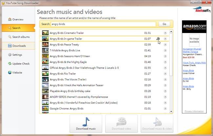Viewport: 213px width, 136px height.
Task: Open the Privacy Information link
Action: tap(194, 111)
